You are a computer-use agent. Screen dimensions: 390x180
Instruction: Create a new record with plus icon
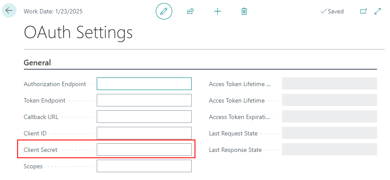[x=218, y=11]
